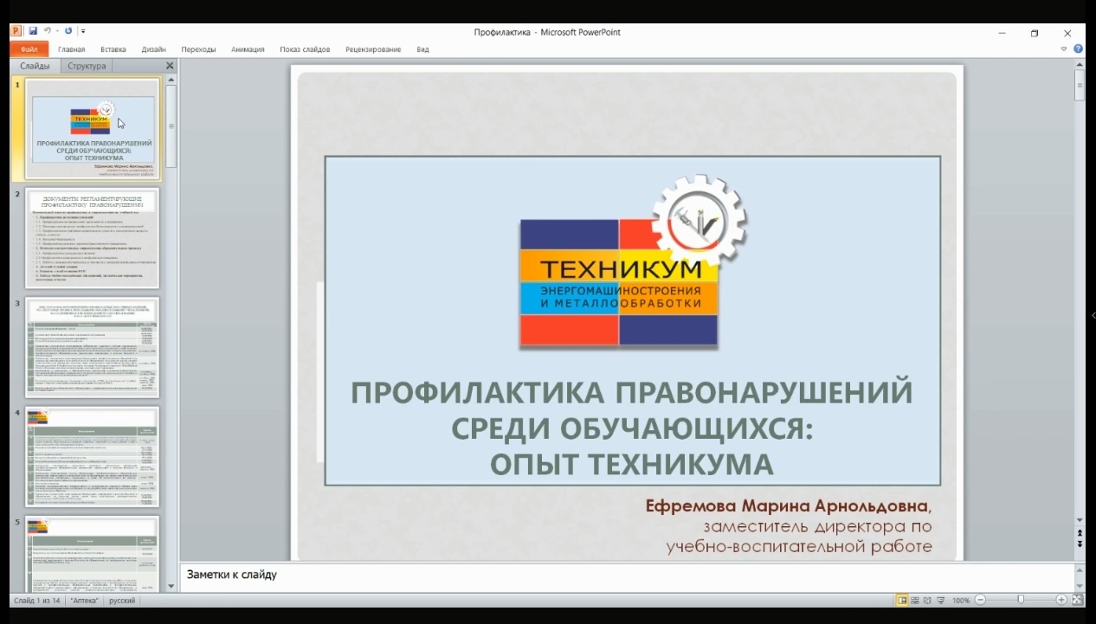The height and width of the screenshot is (624, 1096).
Task: Expand the ribbon with the chevron arrow
Action: (1064, 49)
